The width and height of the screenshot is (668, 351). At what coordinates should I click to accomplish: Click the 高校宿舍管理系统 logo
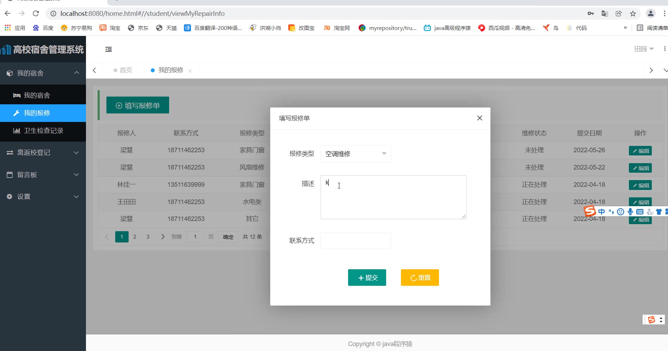(42, 49)
